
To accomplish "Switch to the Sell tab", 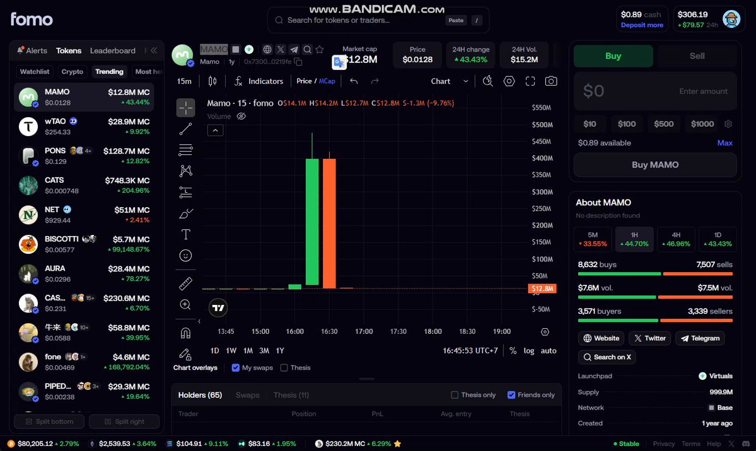I will pos(697,56).
